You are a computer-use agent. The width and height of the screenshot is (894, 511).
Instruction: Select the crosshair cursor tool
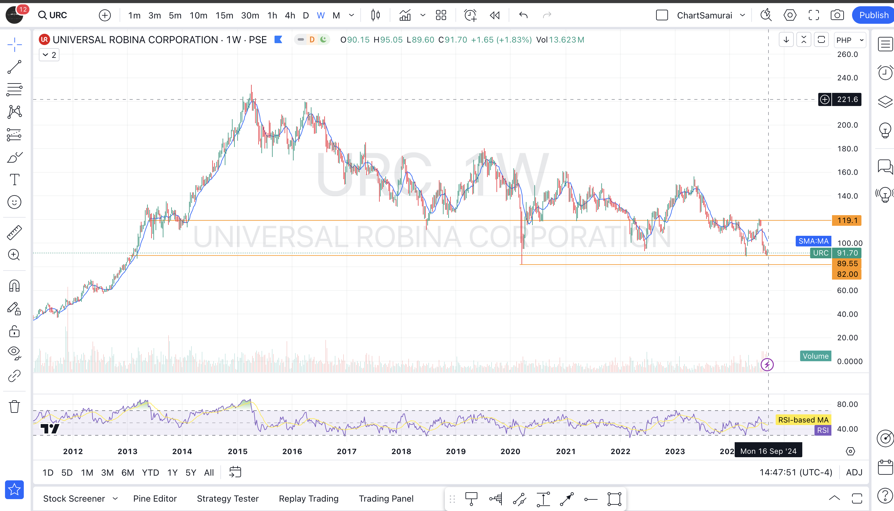pos(14,45)
